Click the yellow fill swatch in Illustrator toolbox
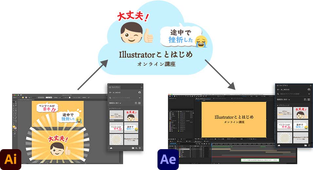 click(x=14, y=127)
